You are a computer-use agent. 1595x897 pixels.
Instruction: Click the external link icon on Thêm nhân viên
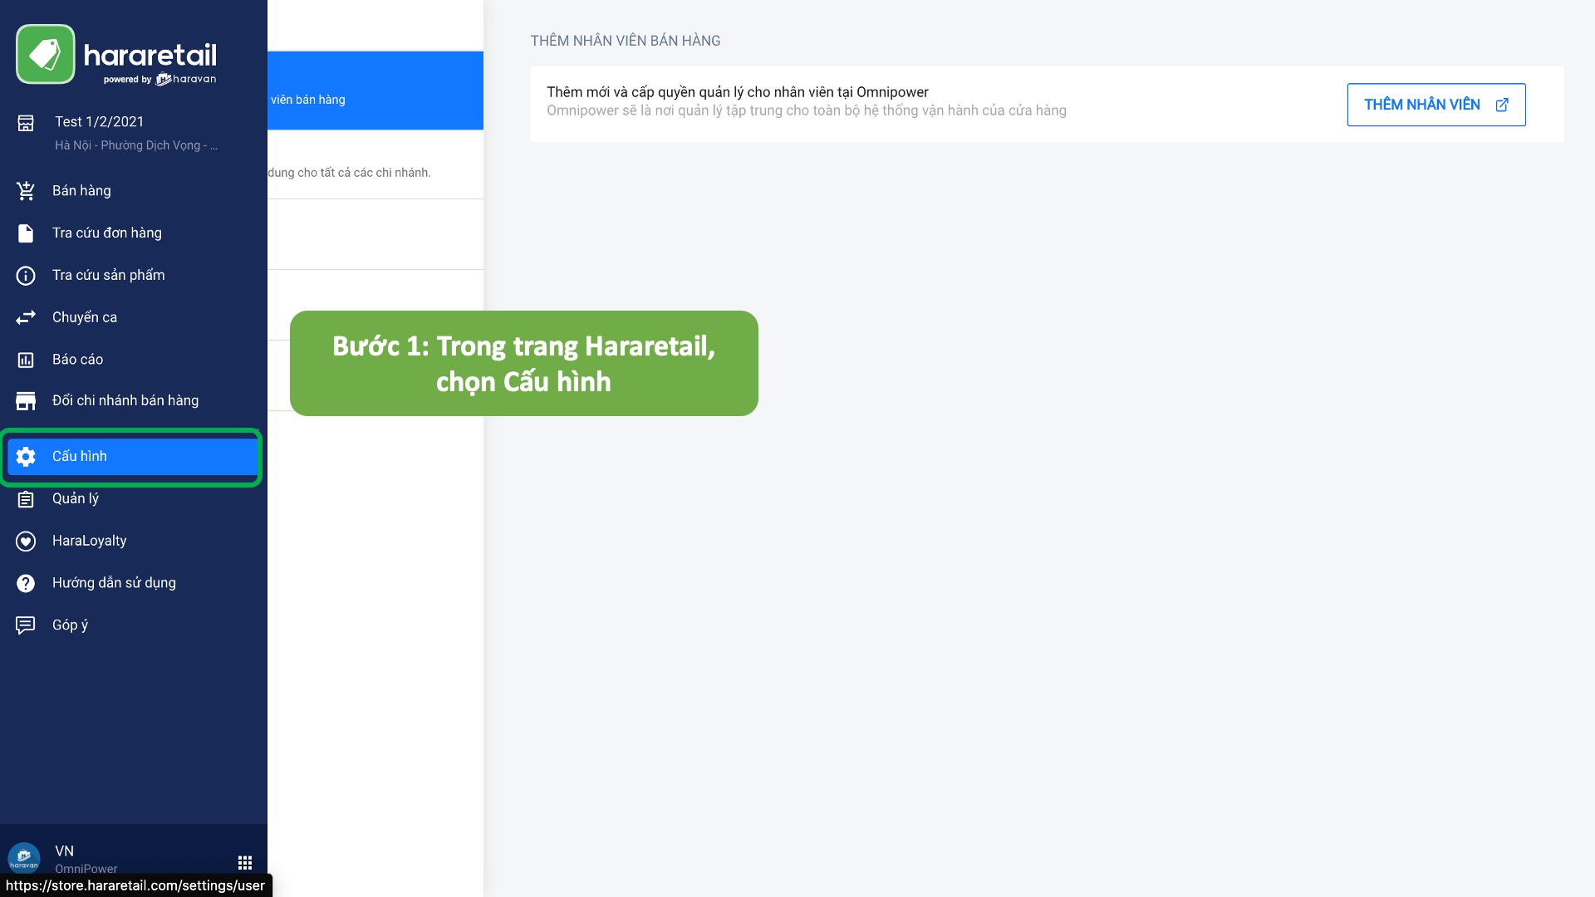[x=1502, y=105]
